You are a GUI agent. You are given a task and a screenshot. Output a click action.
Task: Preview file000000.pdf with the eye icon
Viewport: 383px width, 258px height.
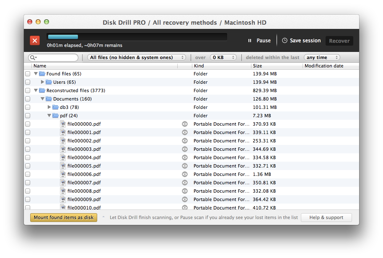[x=185, y=124]
